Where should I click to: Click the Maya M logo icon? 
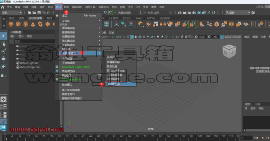[3, 128]
